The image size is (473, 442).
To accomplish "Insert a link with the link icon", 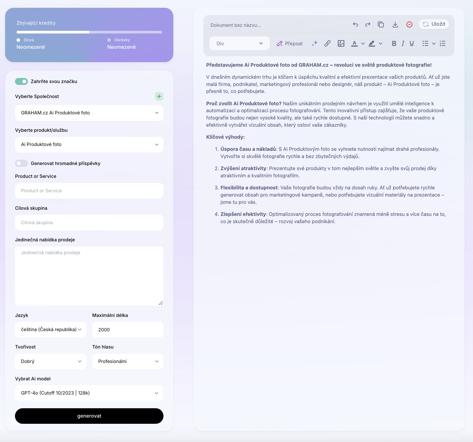I will coord(327,43).
